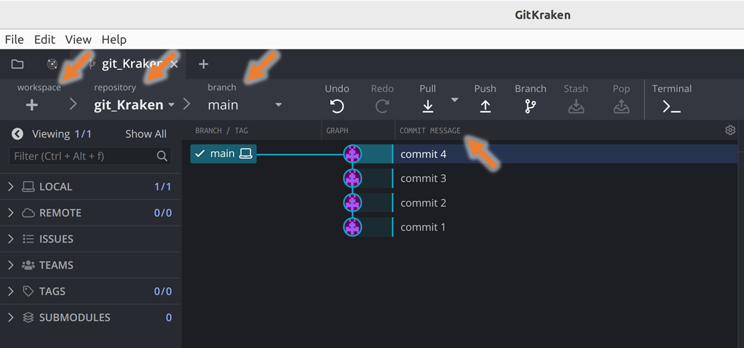Click the COMMIT MESSAGE column header
The height and width of the screenshot is (348, 744).
pyautogui.click(x=430, y=130)
